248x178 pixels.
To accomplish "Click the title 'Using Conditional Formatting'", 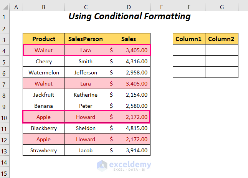I will click(129, 16).
